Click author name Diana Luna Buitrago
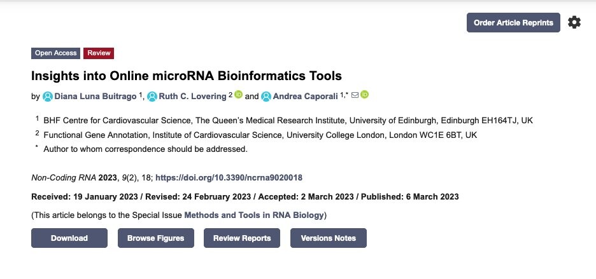This screenshot has height=279, width=596. 96,97
